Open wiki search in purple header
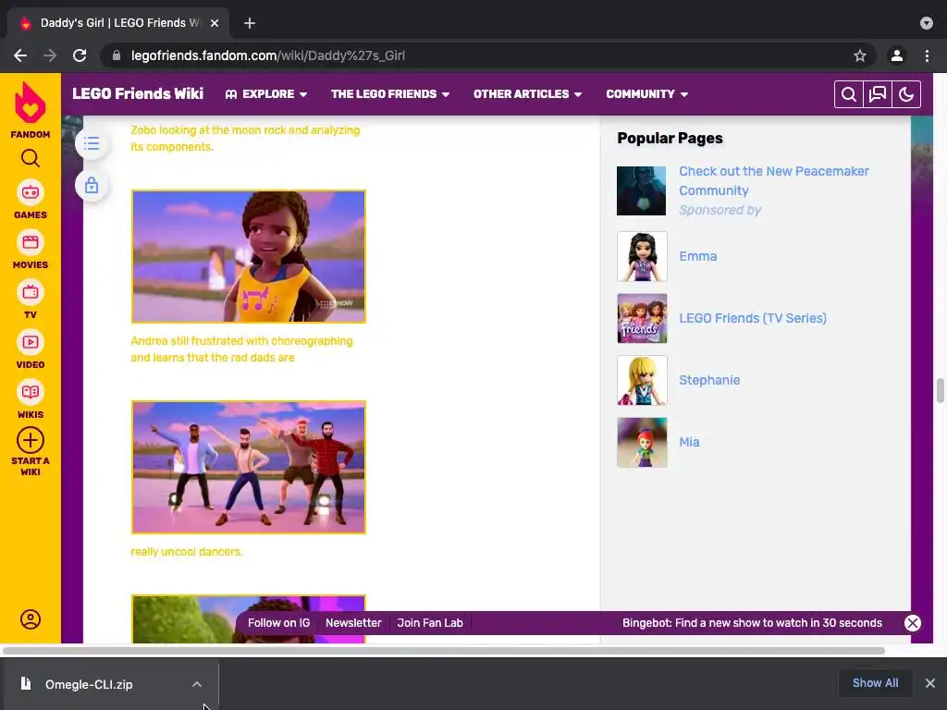 [x=849, y=94]
